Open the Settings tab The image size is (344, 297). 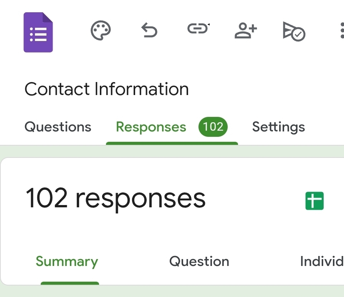coord(278,127)
